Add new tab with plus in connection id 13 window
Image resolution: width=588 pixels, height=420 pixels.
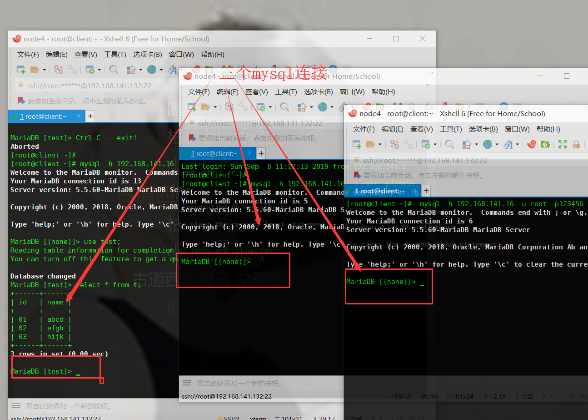click(90, 116)
